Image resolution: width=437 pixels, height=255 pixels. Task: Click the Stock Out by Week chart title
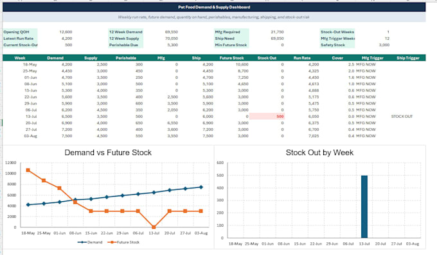point(319,152)
